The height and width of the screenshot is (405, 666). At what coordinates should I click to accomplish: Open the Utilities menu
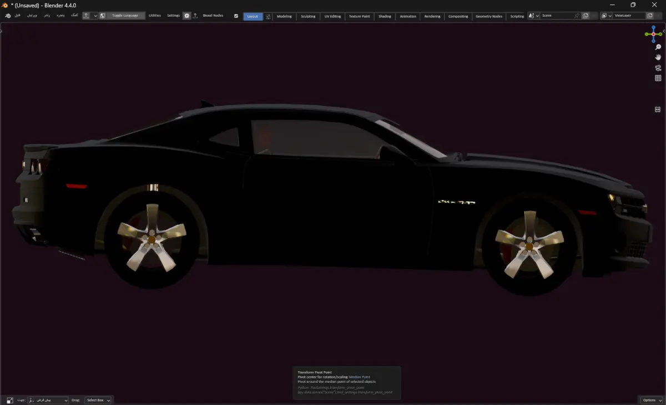(155, 16)
